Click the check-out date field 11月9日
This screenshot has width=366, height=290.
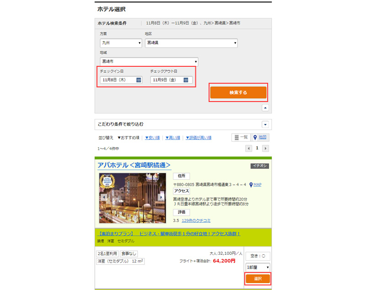tap(171, 80)
